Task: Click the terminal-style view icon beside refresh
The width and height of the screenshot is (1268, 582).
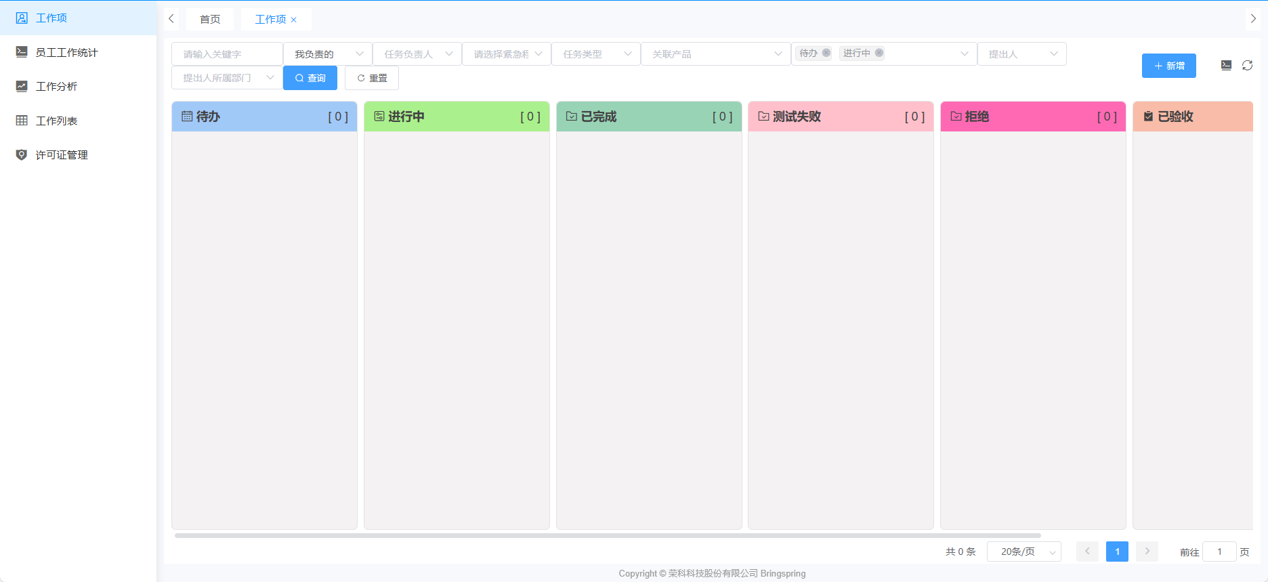Action: click(1226, 66)
